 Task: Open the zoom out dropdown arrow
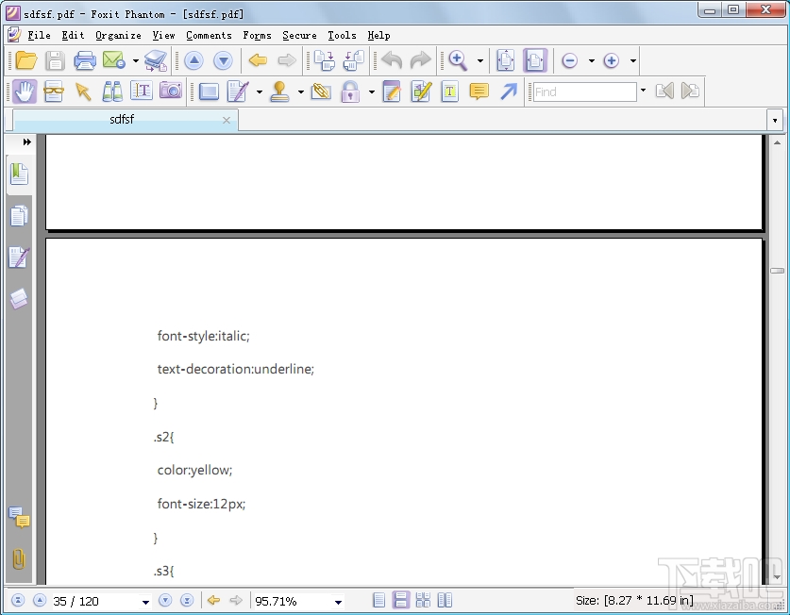point(592,61)
